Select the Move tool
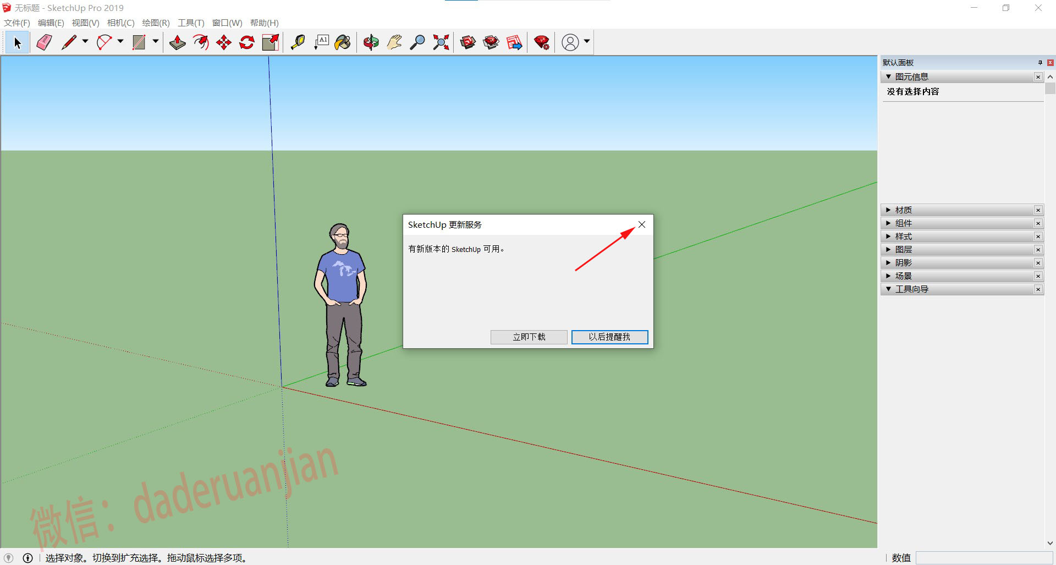Screen dimensions: 1056x565 pyautogui.click(x=224, y=42)
